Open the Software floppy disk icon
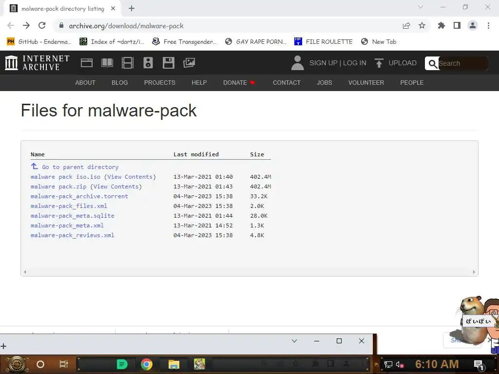The image size is (499, 374). tap(168, 63)
